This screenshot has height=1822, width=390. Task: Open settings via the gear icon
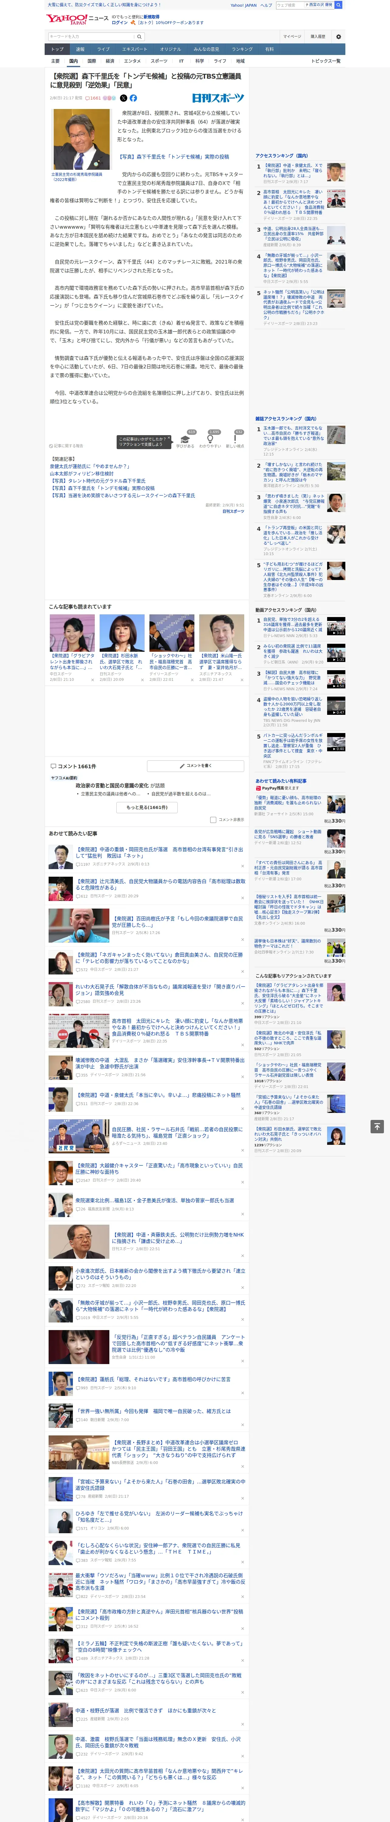click(x=338, y=37)
